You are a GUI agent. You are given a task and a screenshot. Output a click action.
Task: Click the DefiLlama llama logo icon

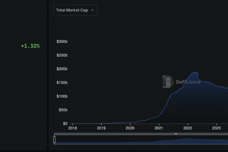168,81
